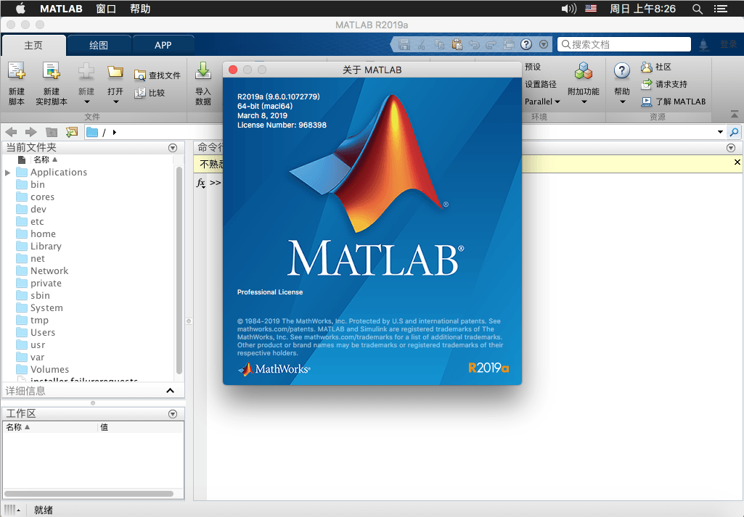
Task: Click the Up One Level folder icon
Action: point(52,132)
